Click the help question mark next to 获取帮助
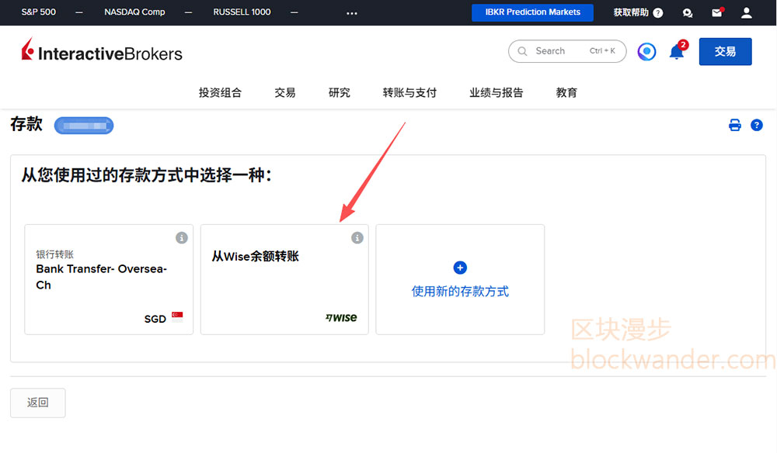Viewport: 777px width, 453px height. pos(658,13)
